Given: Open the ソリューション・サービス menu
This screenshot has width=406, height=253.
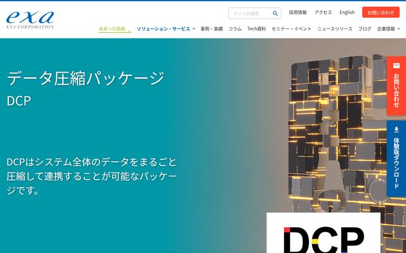Looking at the screenshot, I should pos(164,29).
